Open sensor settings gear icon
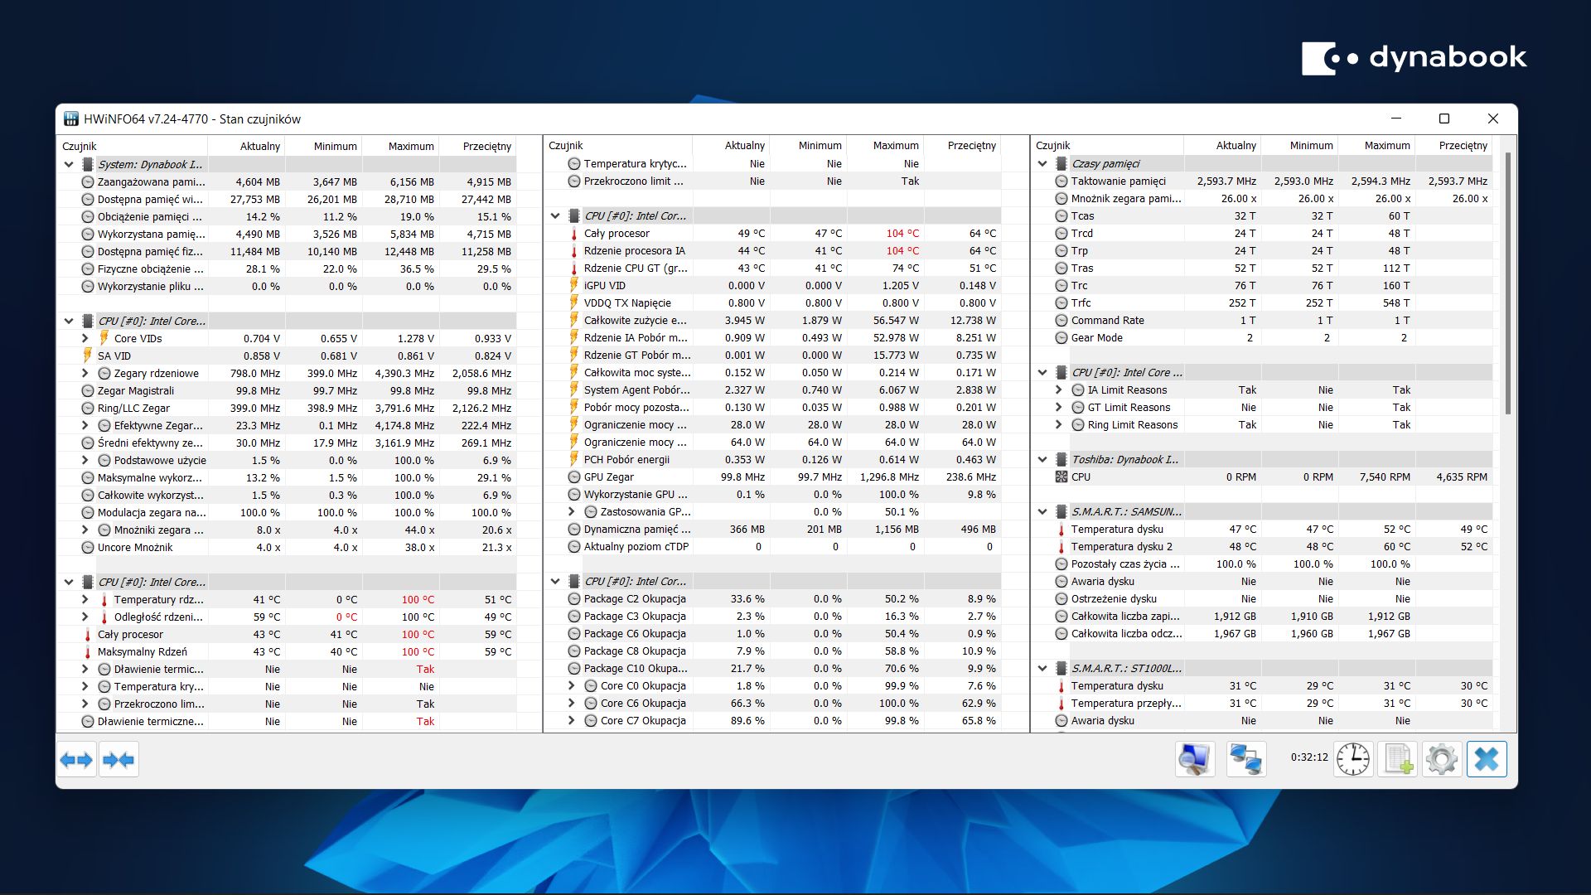1591x895 pixels. click(x=1442, y=759)
